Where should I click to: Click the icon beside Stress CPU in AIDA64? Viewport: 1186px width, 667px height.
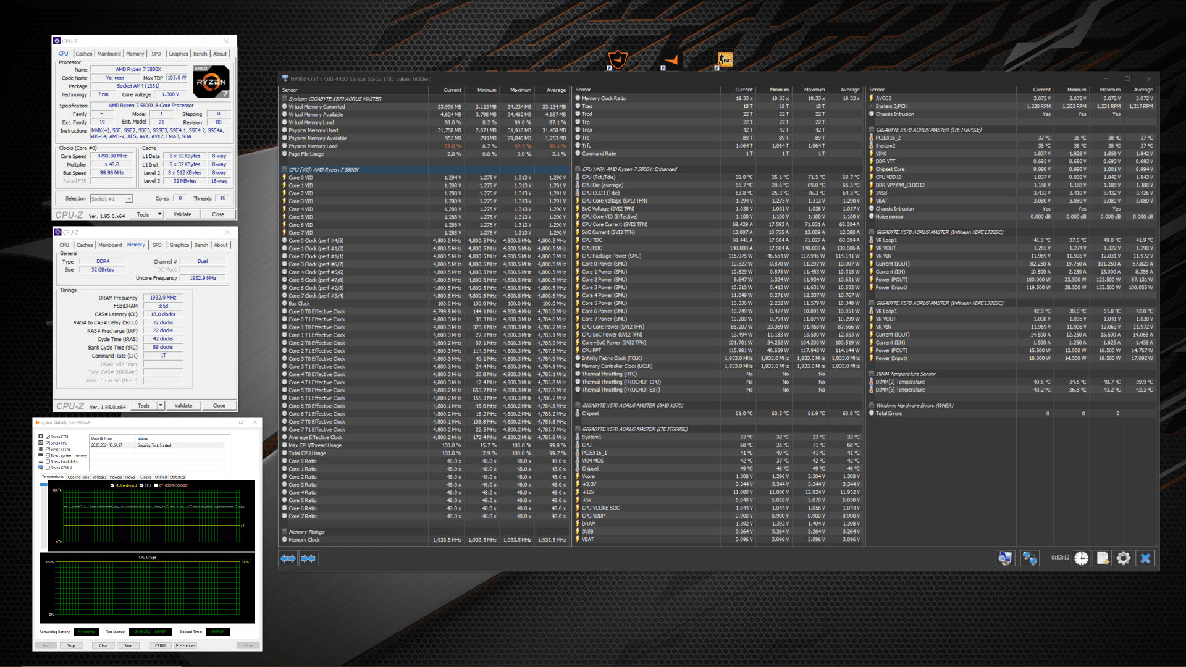pyautogui.click(x=41, y=437)
